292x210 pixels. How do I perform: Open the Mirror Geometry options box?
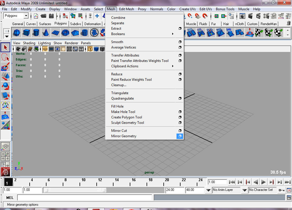click(180, 136)
